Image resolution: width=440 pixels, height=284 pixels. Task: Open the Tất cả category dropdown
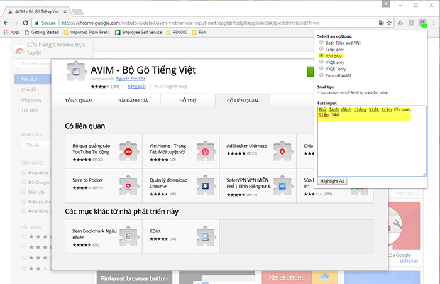click(36, 145)
